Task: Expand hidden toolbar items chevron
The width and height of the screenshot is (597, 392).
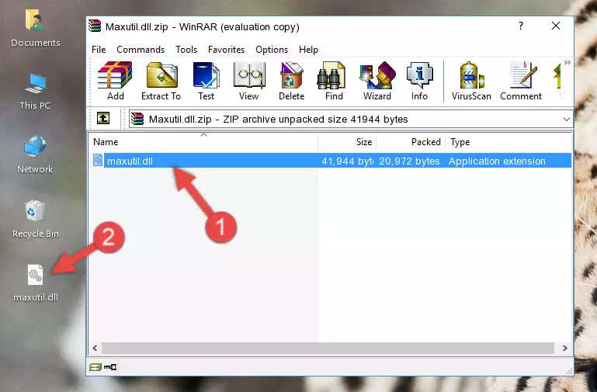Action: point(567,62)
